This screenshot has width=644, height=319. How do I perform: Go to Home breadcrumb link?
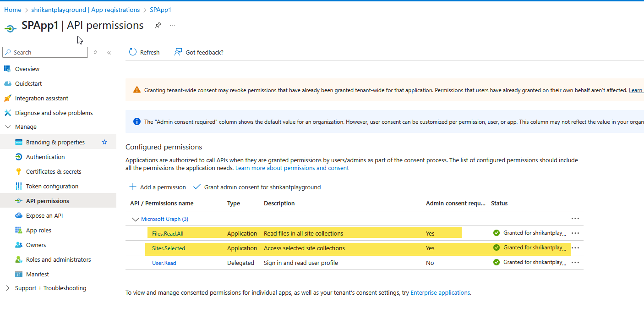tap(13, 10)
